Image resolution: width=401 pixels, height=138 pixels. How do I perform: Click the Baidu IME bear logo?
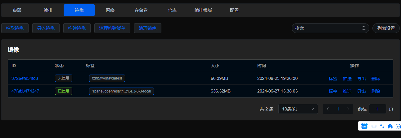[x=364, y=126]
